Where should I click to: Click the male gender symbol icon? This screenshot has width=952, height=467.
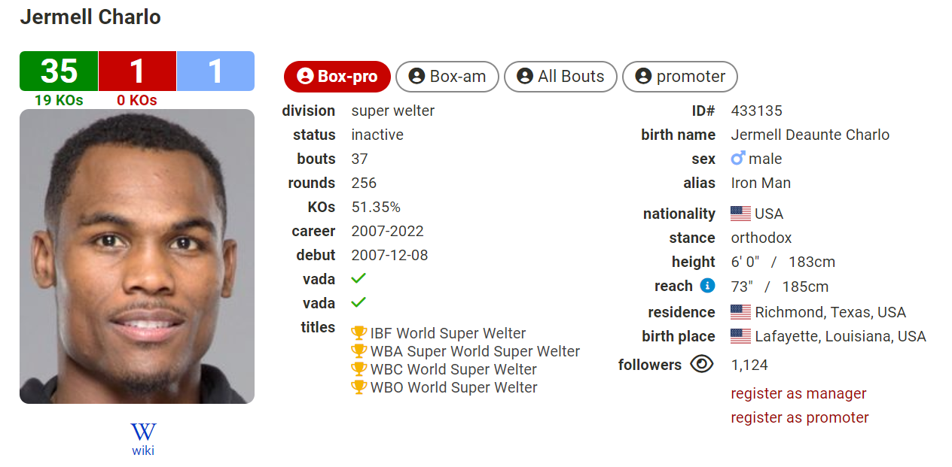[x=738, y=159]
